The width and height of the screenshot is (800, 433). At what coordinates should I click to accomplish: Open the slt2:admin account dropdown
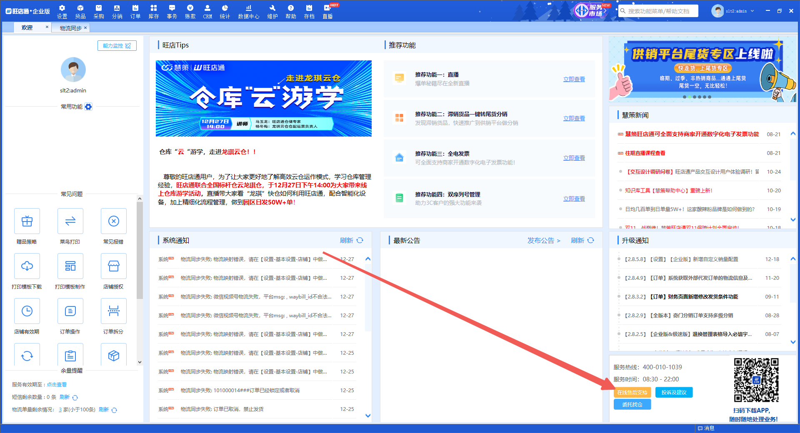pyautogui.click(x=733, y=11)
